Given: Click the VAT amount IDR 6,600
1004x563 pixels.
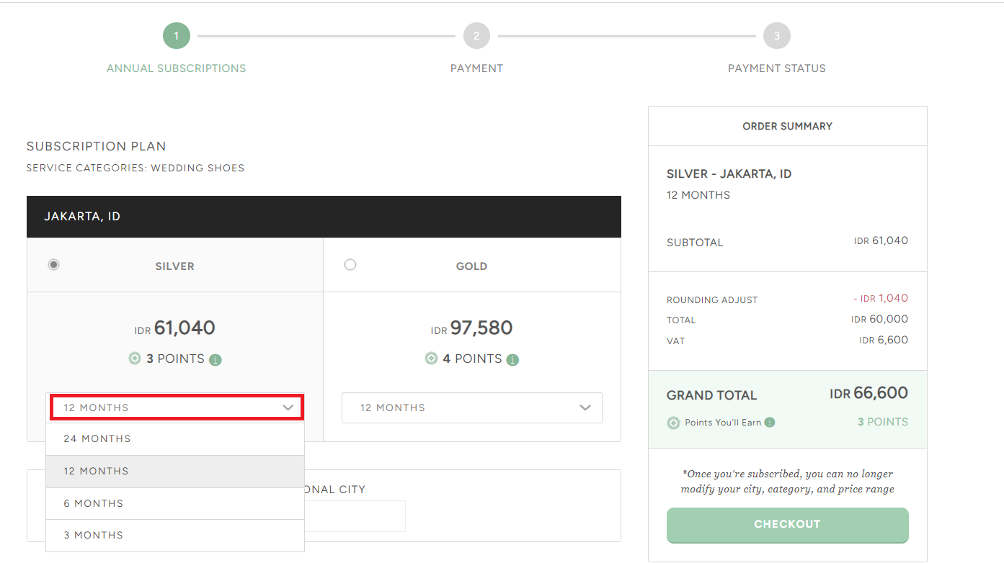Looking at the screenshot, I should pyautogui.click(x=884, y=340).
